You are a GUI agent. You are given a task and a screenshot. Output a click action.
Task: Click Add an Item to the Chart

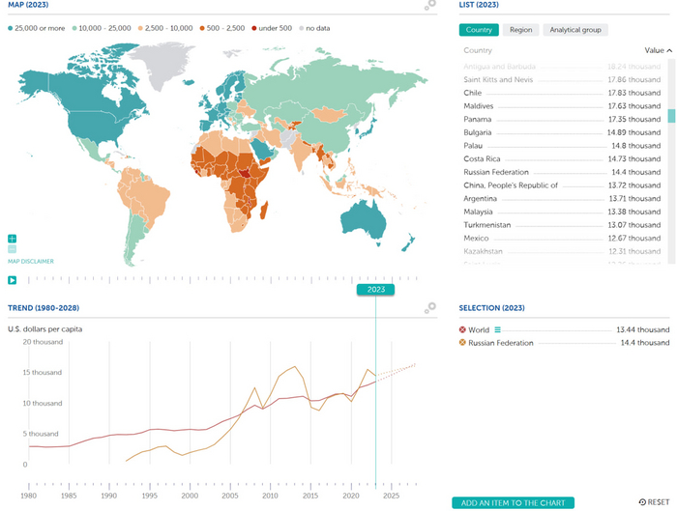pos(513,502)
